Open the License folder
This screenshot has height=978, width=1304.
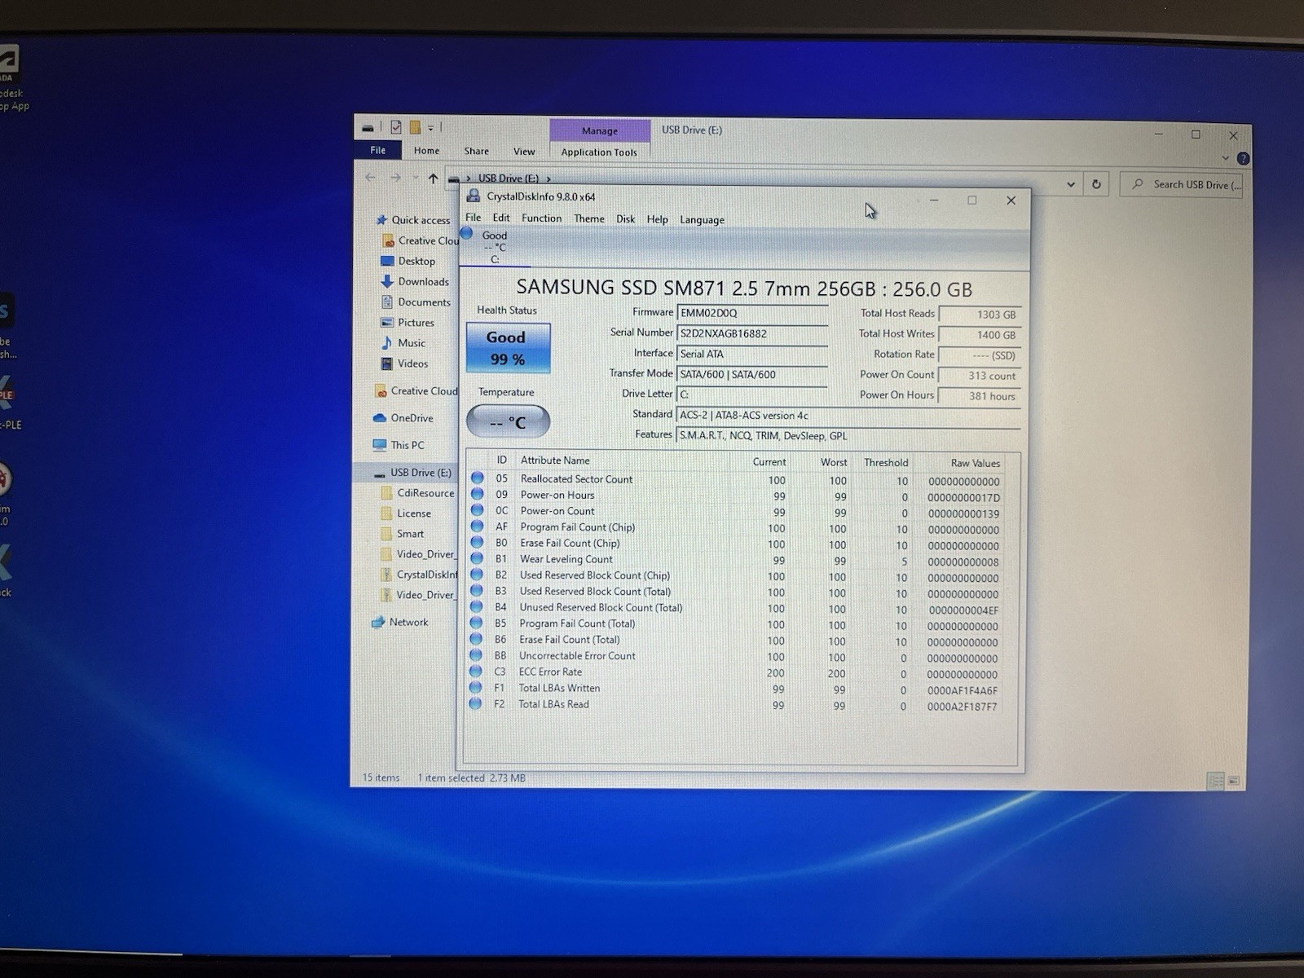coord(406,513)
